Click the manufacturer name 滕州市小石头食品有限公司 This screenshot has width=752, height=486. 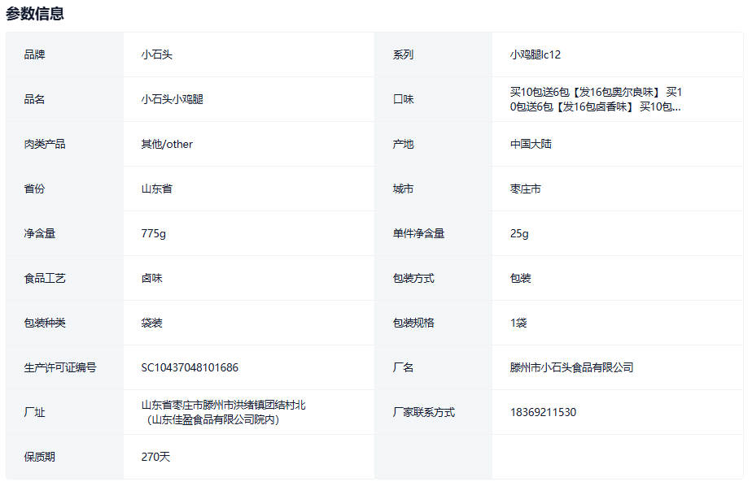[571, 367]
